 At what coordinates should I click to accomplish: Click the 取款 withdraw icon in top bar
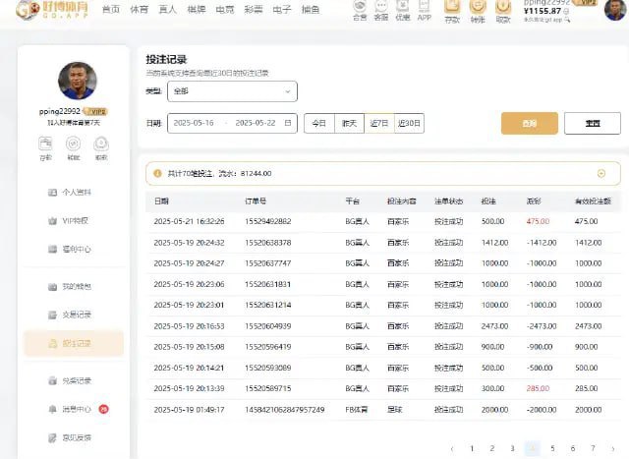pos(503,10)
